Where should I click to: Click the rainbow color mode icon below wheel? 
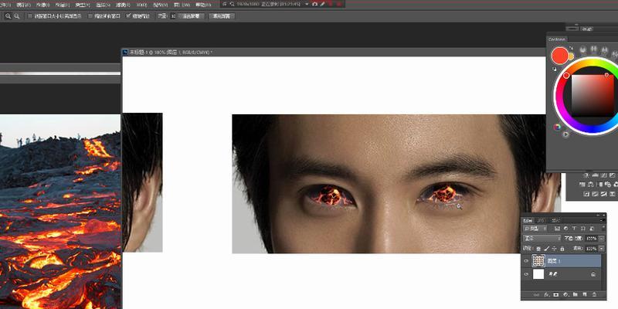pos(557,127)
